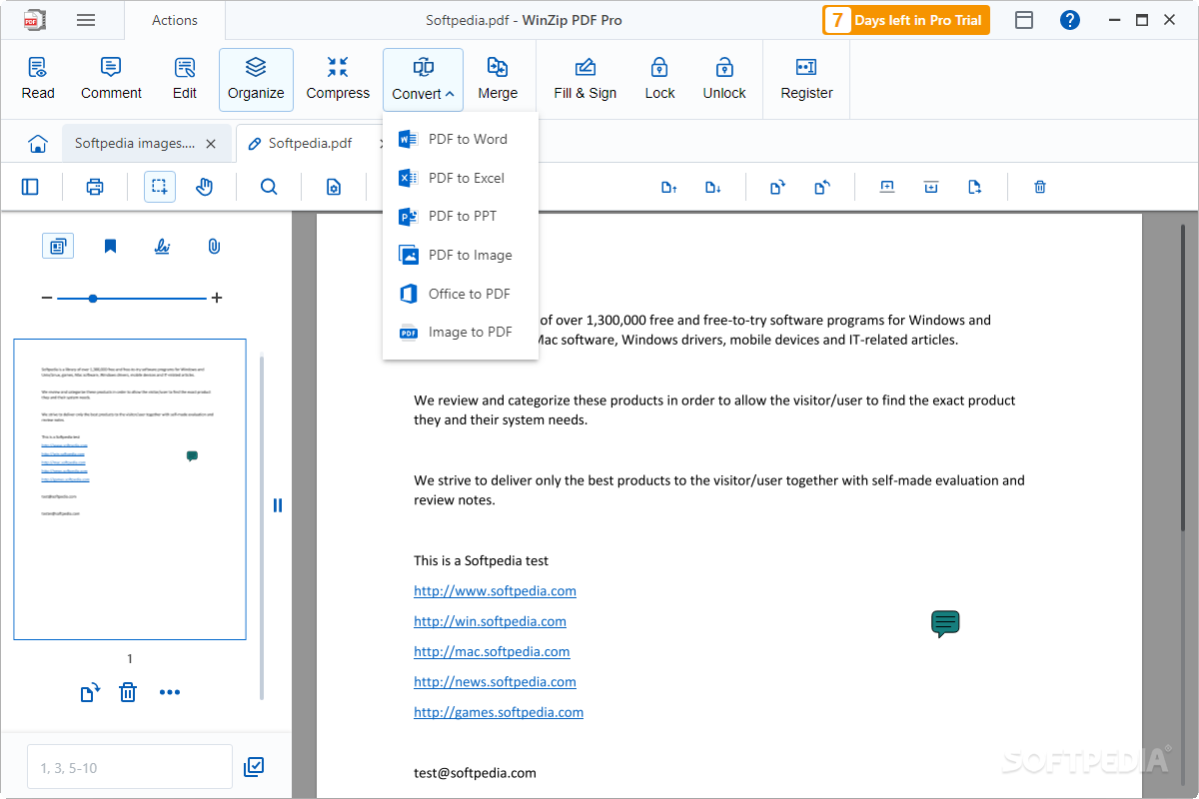Show the signatures panel

pyautogui.click(x=162, y=246)
